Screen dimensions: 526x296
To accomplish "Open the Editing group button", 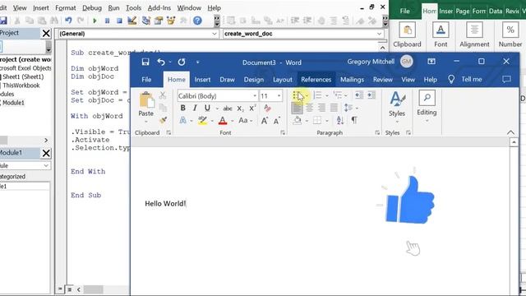I will click(x=427, y=106).
